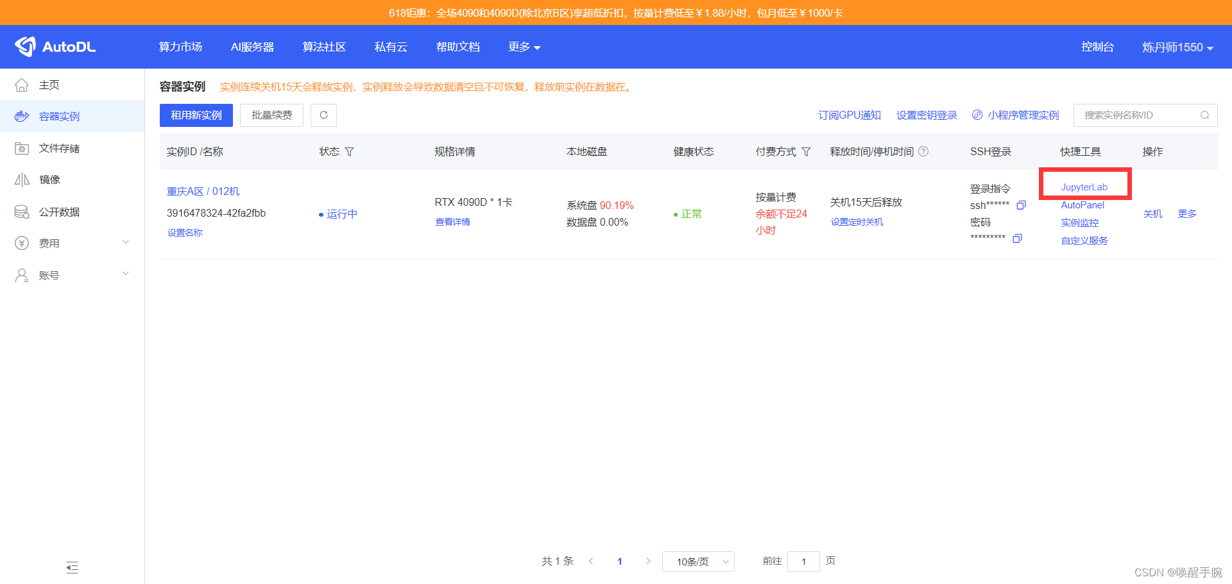Screen dimensions: 1232x584
Task: Click the home icon beside 主页
Action: 22,85
